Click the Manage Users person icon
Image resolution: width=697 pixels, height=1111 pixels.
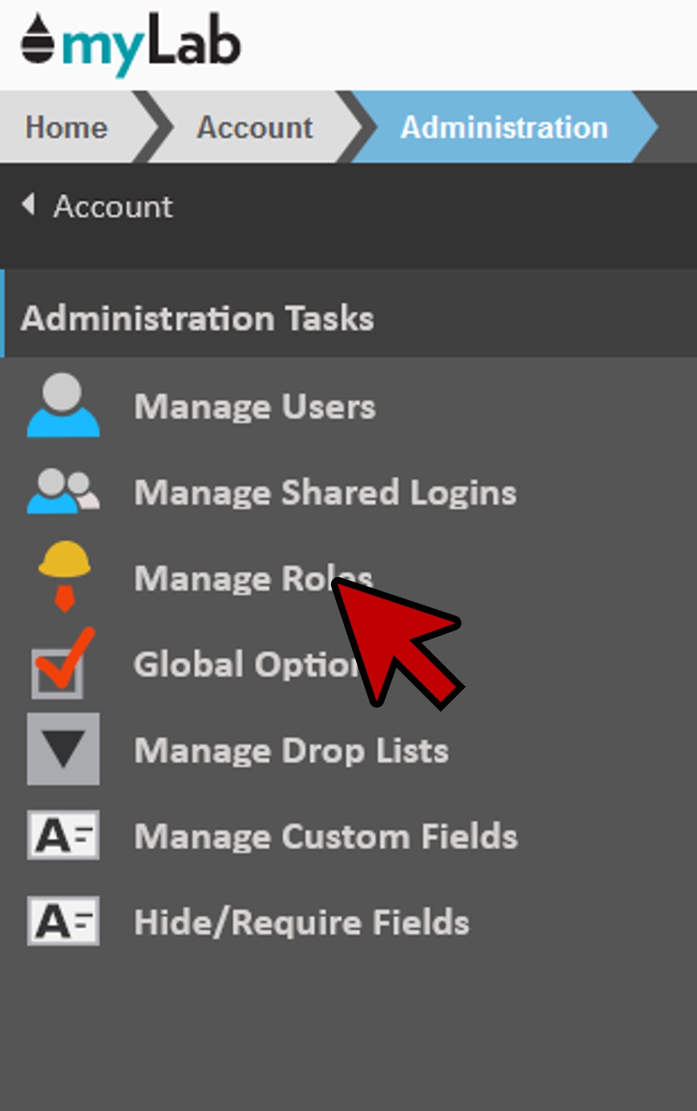(63, 405)
